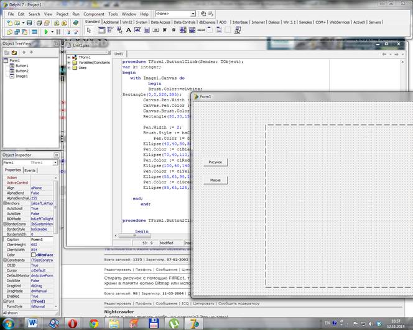Click Сообщить модератору link in browser
Image resolution: width=413 pixels, height=330 pixels.
[x=239, y=303]
